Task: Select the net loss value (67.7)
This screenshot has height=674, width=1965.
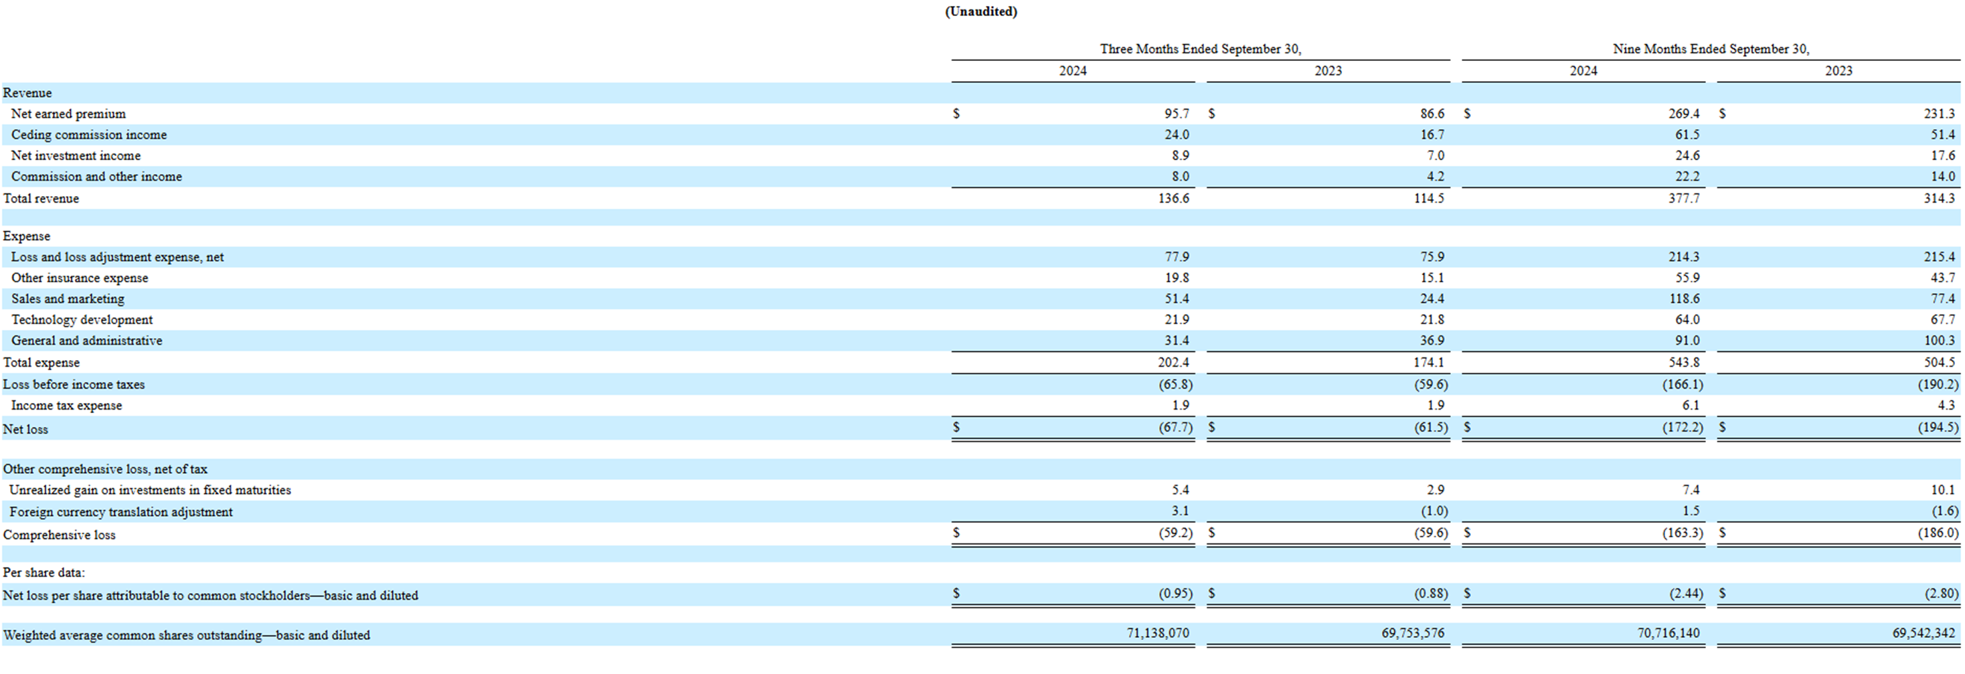Action: (1175, 427)
